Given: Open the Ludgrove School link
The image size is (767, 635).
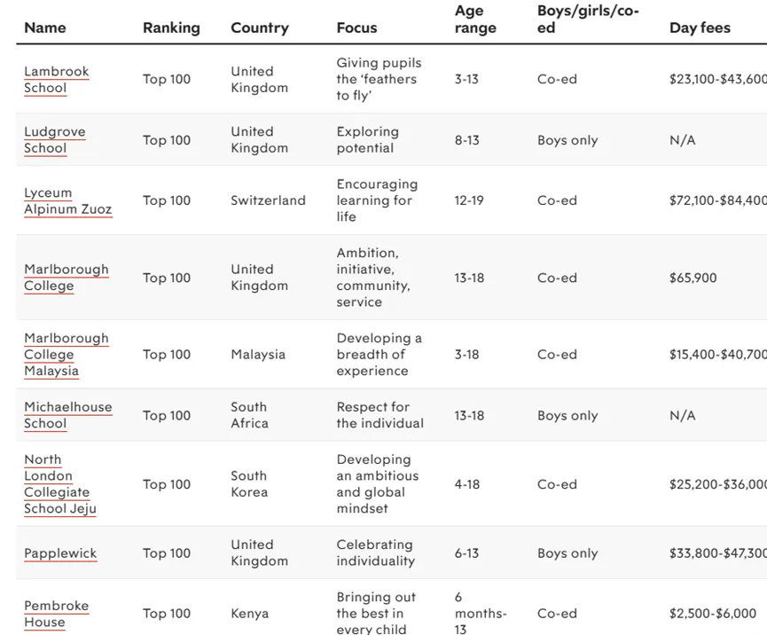Looking at the screenshot, I should tap(54, 140).
